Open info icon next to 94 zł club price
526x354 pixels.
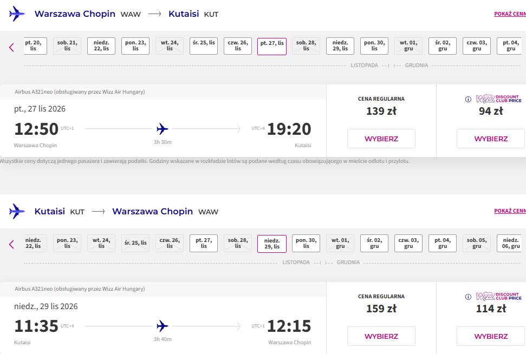468,99
